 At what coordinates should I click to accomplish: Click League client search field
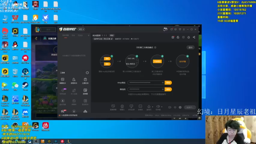[48, 29]
